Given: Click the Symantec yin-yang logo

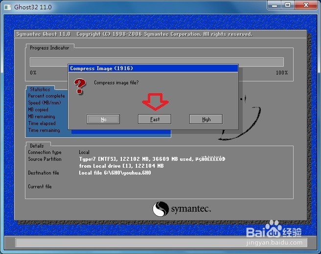Looking at the screenshot, I should [160, 209].
